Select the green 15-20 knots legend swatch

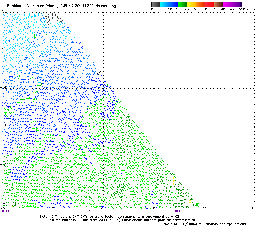183,4
